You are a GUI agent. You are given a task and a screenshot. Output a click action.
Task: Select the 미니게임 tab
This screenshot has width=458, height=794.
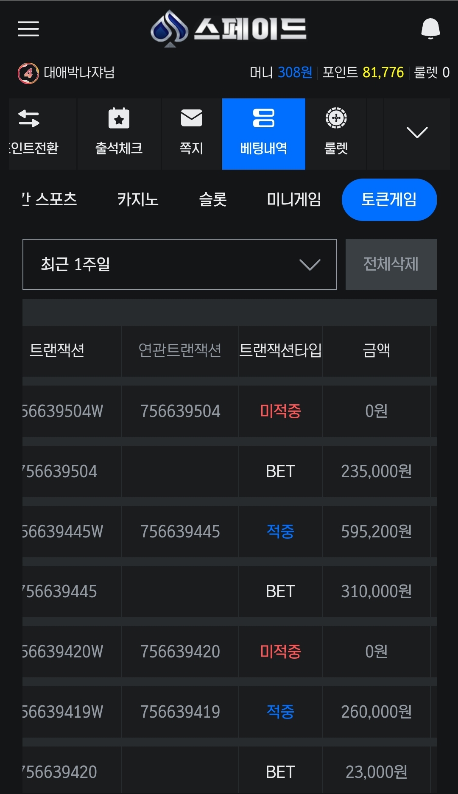294,199
